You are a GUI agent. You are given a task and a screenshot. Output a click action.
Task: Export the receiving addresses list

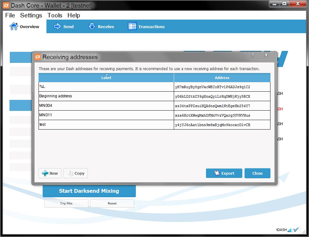pyautogui.click(x=224, y=173)
